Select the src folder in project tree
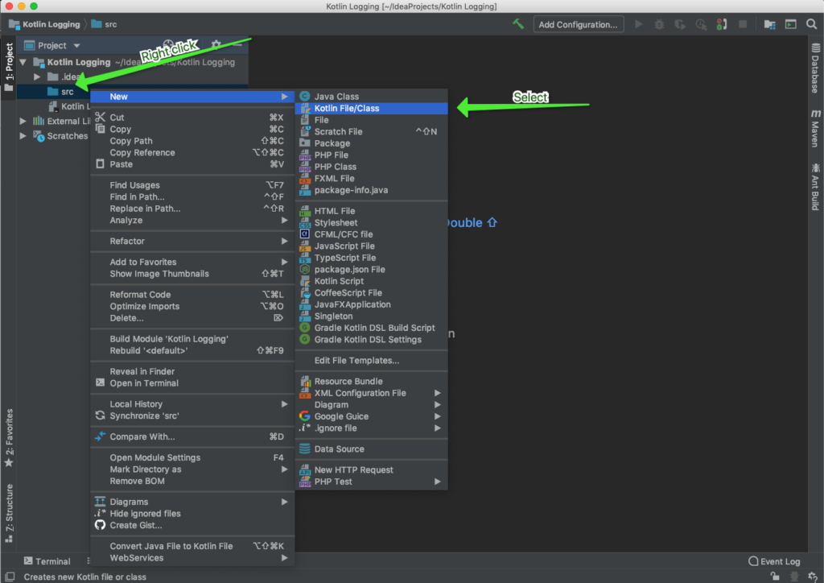This screenshot has width=824, height=583. (67, 92)
